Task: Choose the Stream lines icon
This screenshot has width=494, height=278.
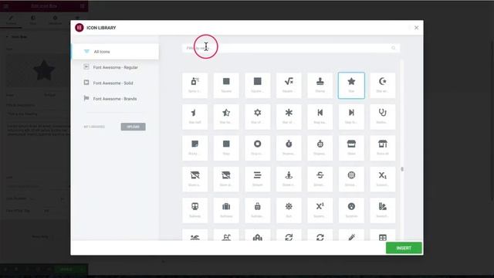Action: coord(257,179)
